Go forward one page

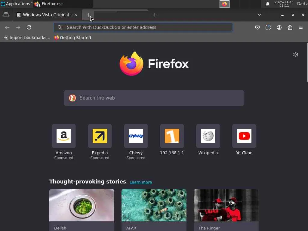click(18, 27)
